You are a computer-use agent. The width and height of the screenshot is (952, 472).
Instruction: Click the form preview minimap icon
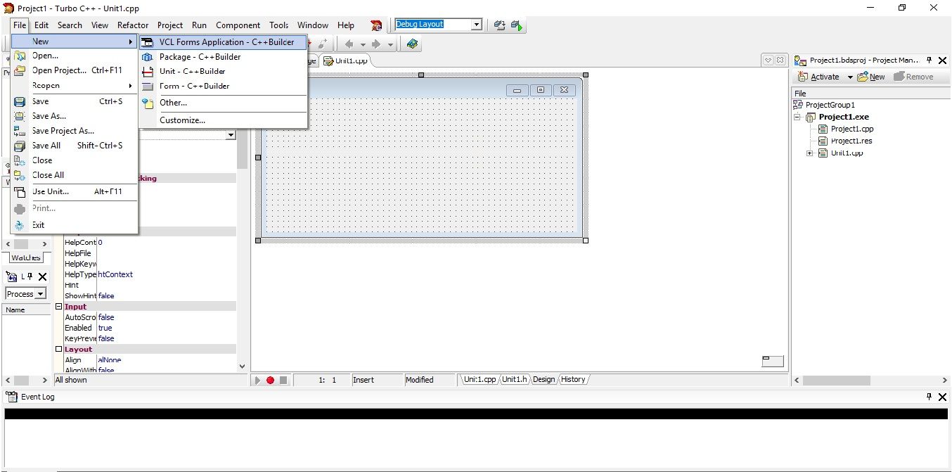(x=773, y=362)
